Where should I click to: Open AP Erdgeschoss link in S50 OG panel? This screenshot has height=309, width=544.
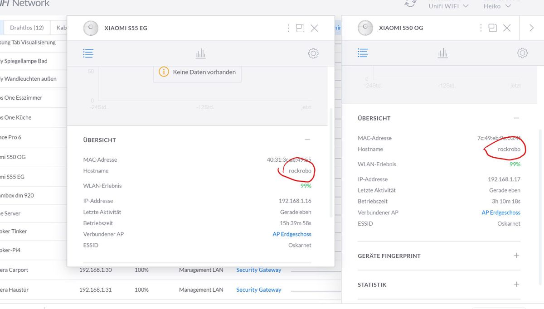(x=501, y=212)
